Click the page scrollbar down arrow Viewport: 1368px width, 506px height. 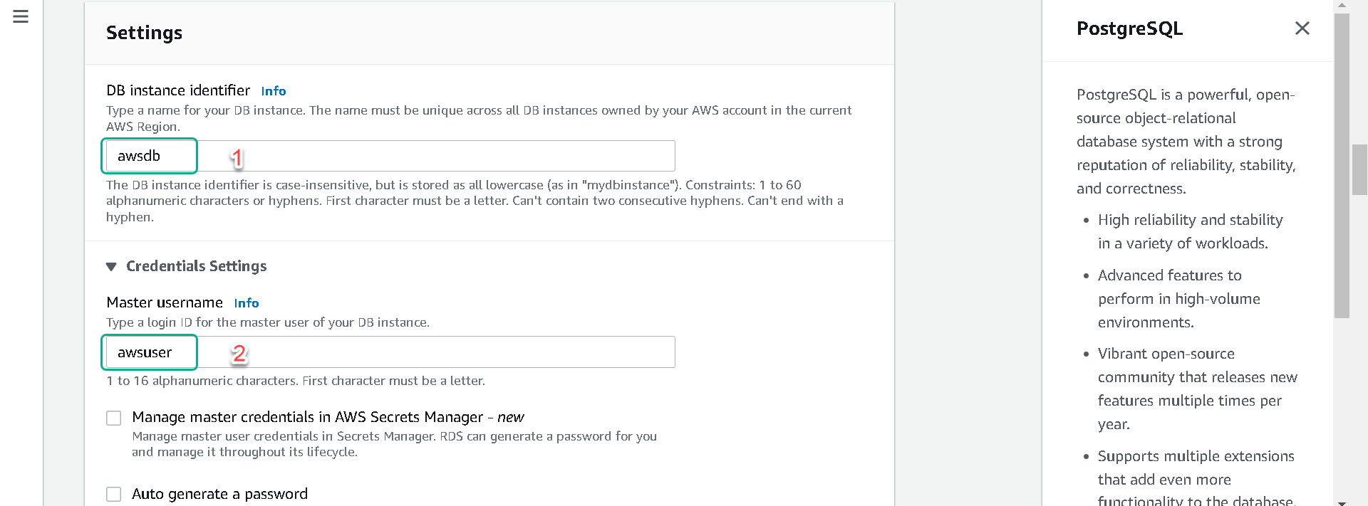(x=1342, y=502)
